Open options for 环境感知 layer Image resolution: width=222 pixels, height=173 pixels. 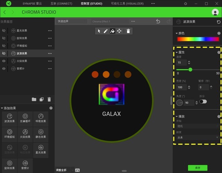(x=50, y=46)
